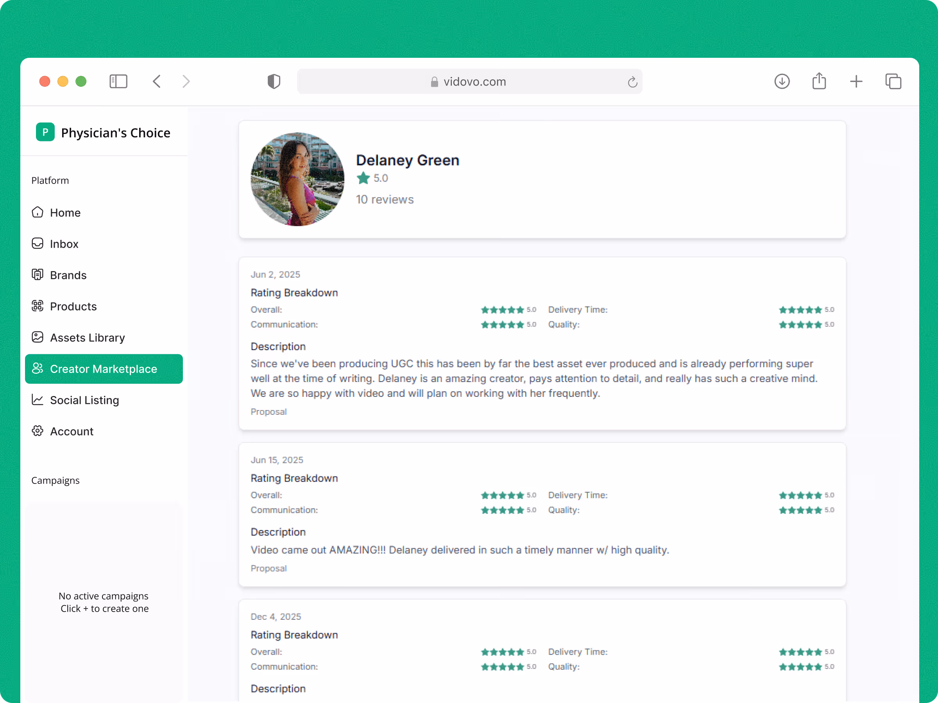
Task: Toggle the browser sidebar icon
Action: click(x=118, y=81)
